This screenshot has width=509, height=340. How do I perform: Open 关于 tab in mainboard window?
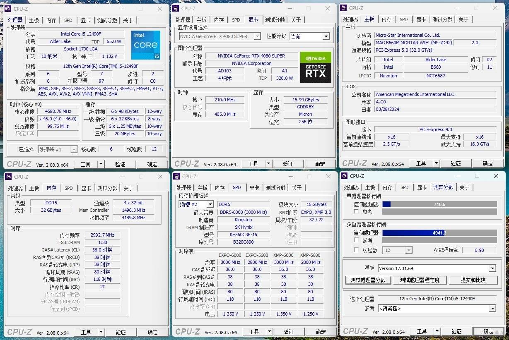pos(464,19)
